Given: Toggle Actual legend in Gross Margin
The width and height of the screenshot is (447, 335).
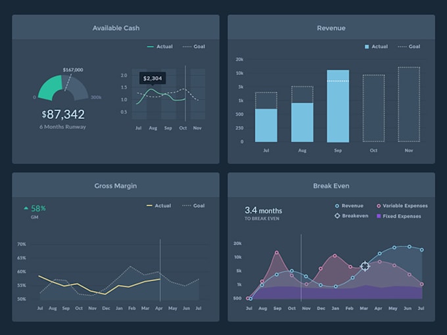Looking at the screenshot, I should pos(158,206).
